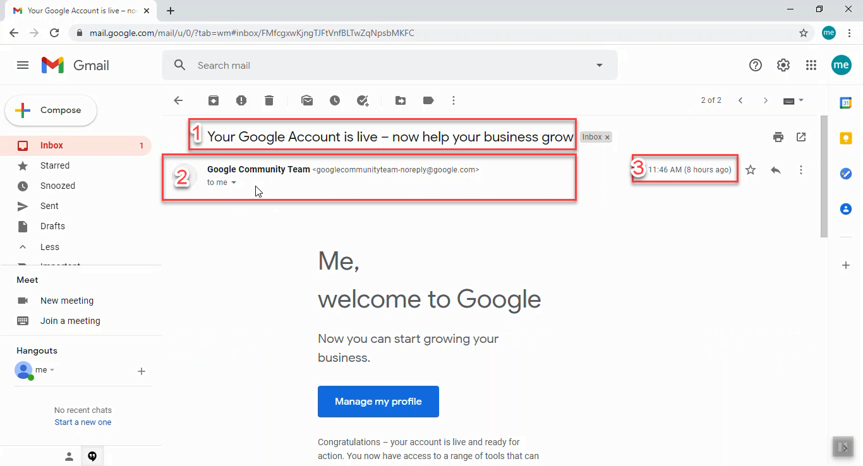Archive the open email
This screenshot has height=466, width=863.
214,100
